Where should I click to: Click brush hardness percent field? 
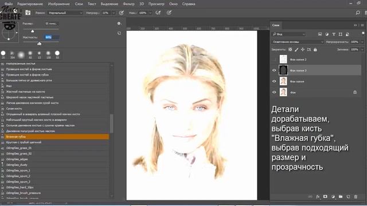click(x=51, y=37)
